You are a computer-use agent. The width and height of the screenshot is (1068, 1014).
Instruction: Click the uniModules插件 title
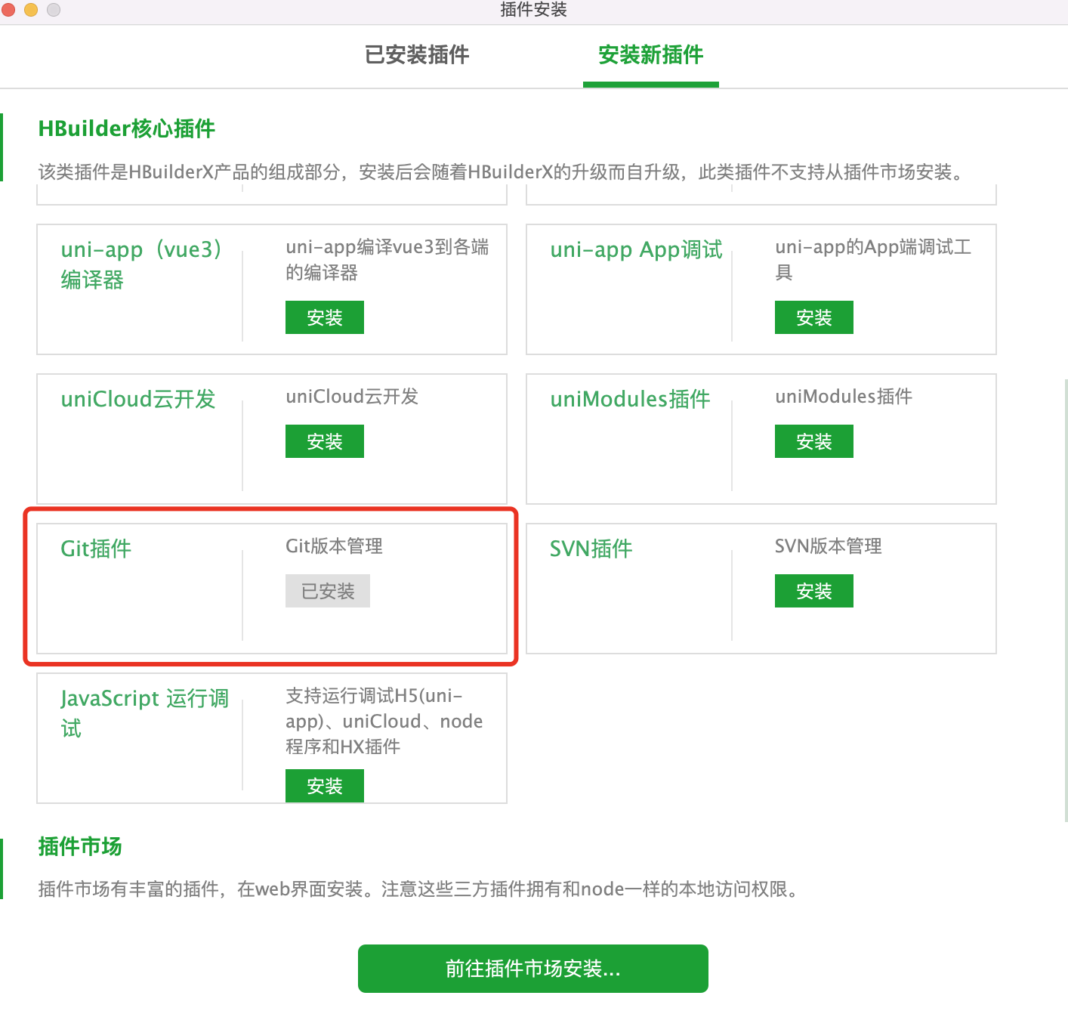pos(631,399)
